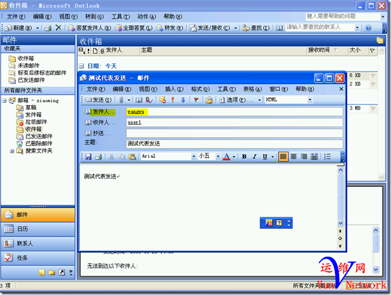
Task: Open the HTML message format dropdown
Action: pyautogui.click(x=310, y=100)
